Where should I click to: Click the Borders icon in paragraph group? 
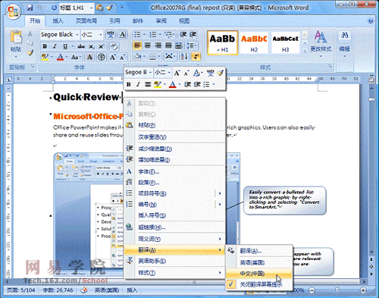tap(152, 56)
